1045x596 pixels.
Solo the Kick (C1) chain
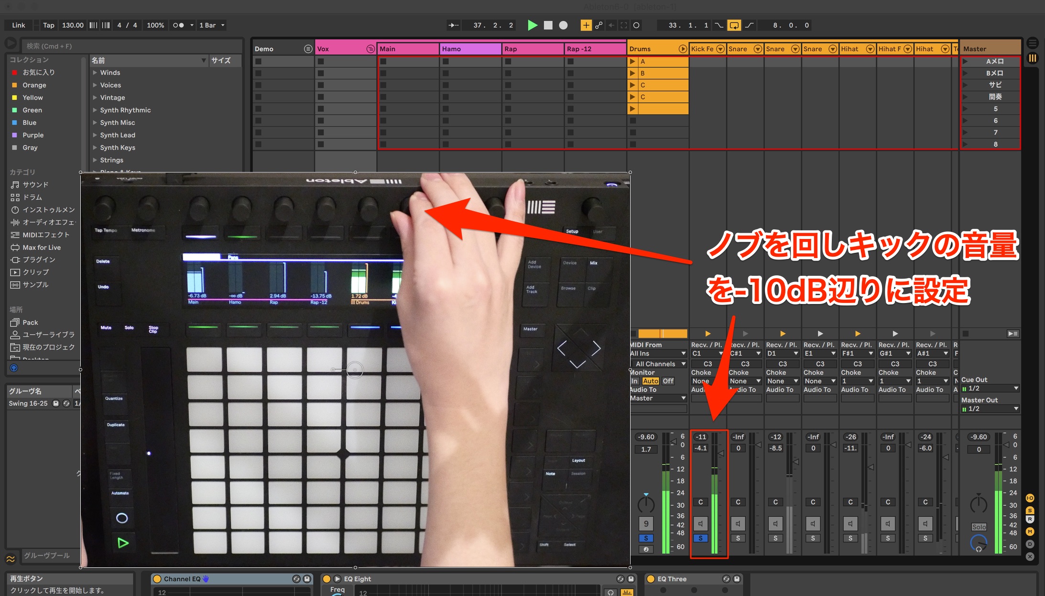coord(700,538)
